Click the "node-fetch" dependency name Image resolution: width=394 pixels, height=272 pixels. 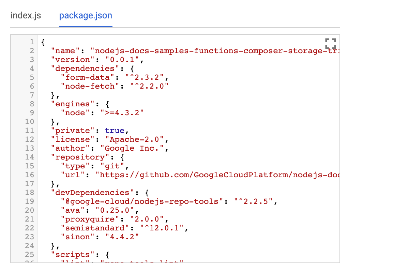point(90,86)
